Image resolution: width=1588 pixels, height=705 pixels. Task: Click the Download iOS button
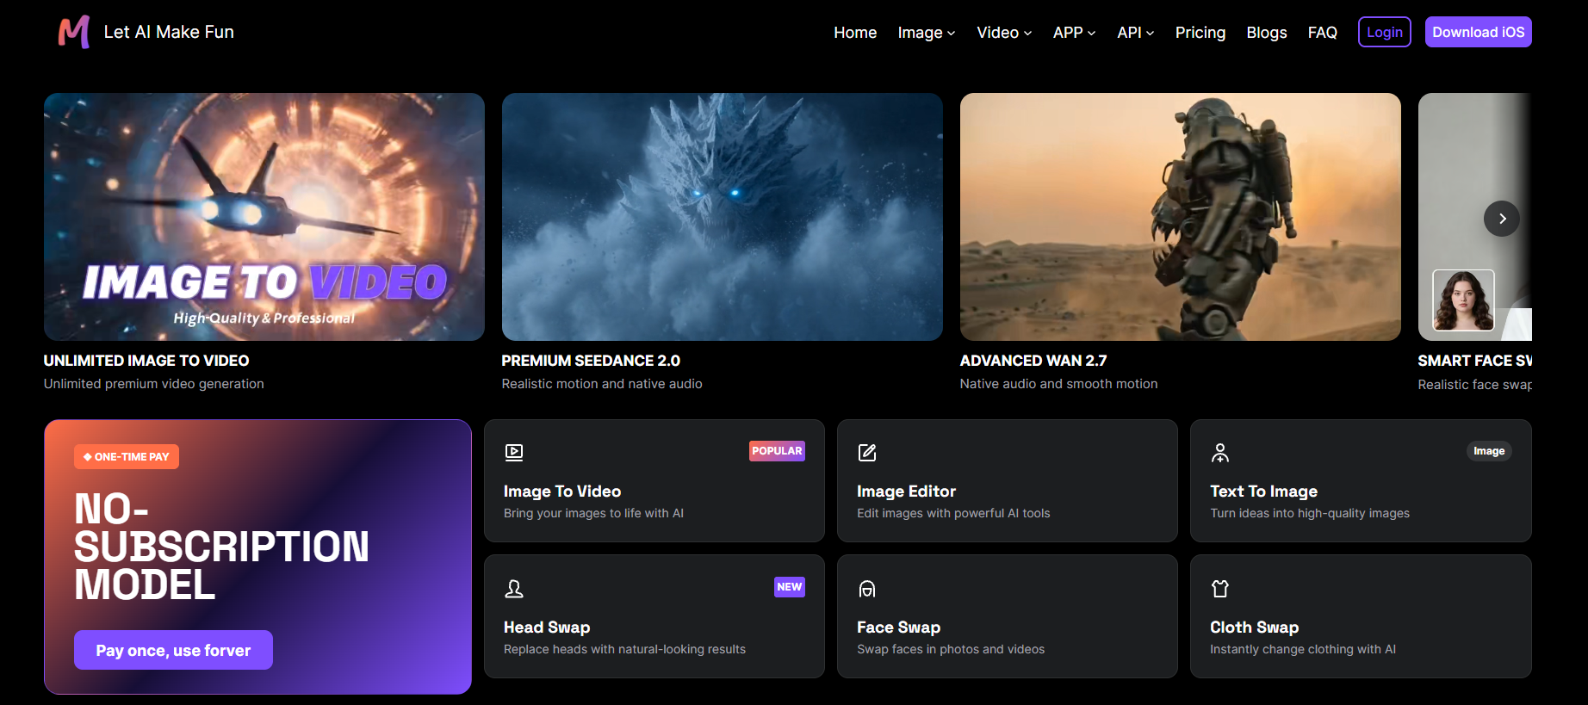pyautogui.click(x=1479, y=32)
